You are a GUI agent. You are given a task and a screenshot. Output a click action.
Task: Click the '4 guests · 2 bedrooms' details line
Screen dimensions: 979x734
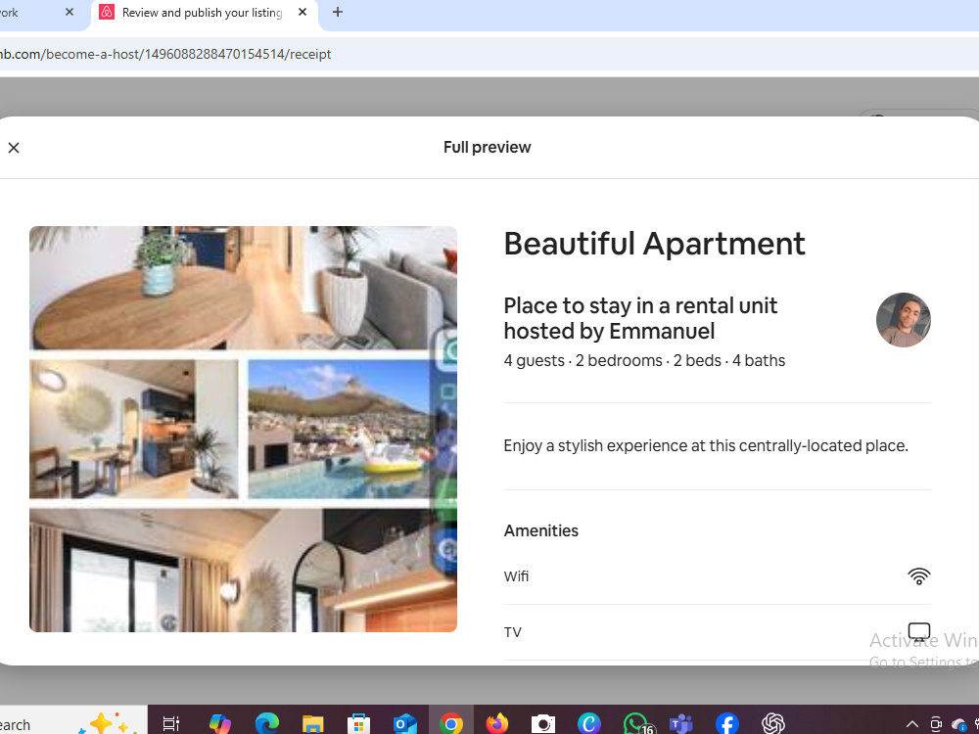[x=644, y=361]
